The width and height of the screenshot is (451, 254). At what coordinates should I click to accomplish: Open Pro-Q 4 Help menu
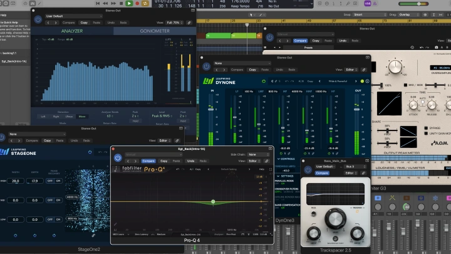261,169
